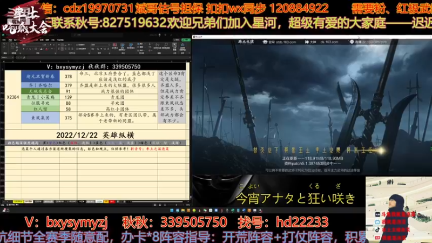The width and height of the screenshot is (432, 243).
Task: Open the File menu in Excel
Action: [x=4, y=40]
